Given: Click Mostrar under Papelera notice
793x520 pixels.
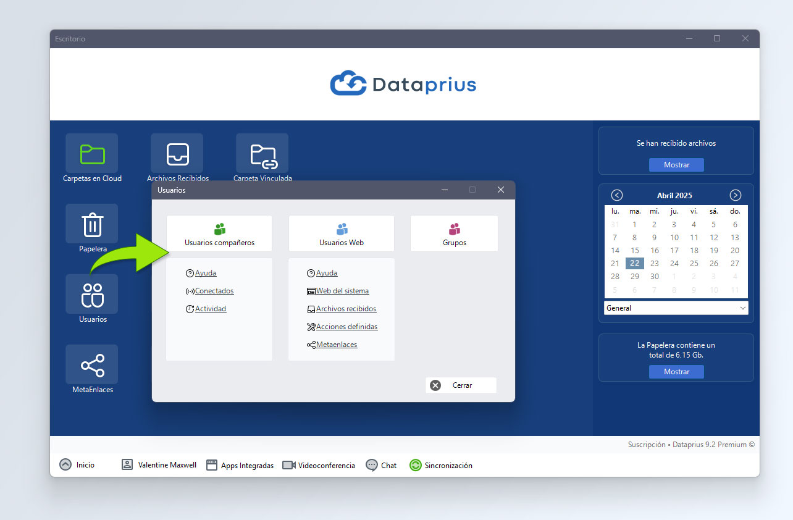Looking at the screenshot, I should pos(676,372).
